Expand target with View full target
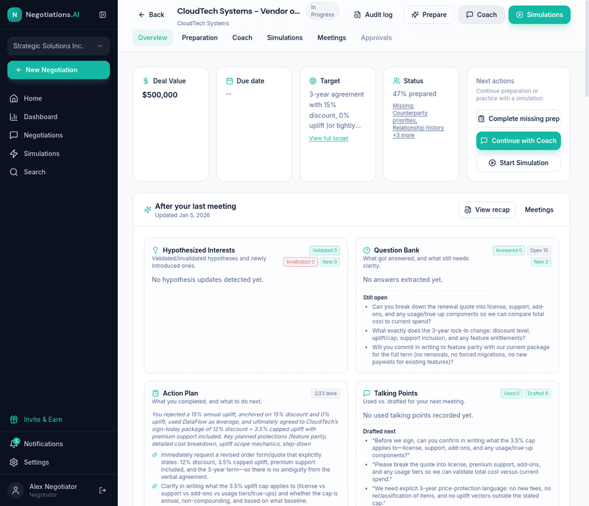The image size is (589, 506). (329, 138)
